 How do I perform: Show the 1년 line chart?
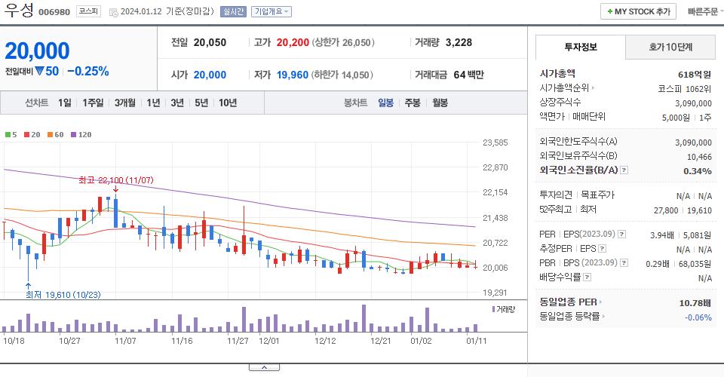coord(153,103)
